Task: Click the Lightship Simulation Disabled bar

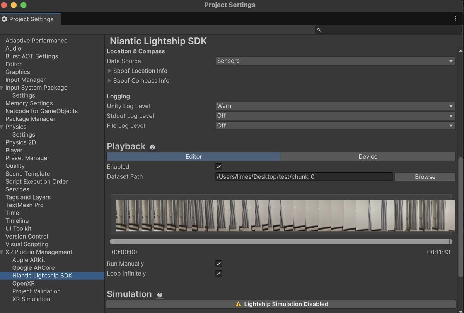Action: (x=281, y=304)
